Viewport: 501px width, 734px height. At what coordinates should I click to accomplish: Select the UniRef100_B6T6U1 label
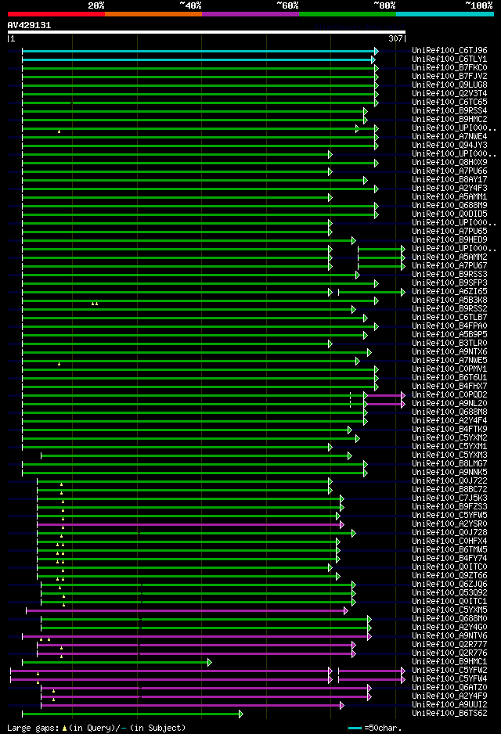tap(449, 377)
